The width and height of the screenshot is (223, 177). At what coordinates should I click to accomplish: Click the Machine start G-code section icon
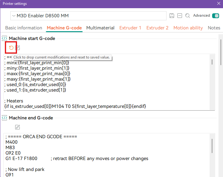coord(5,38)
